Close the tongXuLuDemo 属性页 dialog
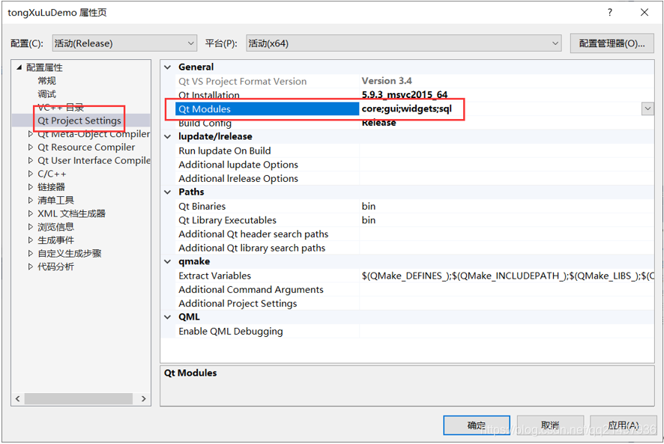Image resolution: width=664 pixels, height=444 pixels. [644, 12]
